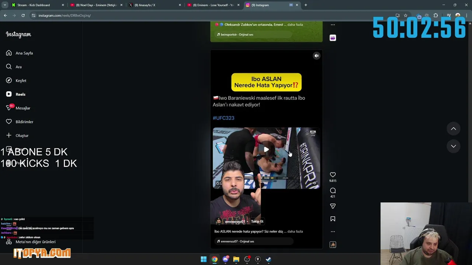Viewport: 472px width, 265px height.
Task: Click Oluştur to create a post
Action: point(17,135)
